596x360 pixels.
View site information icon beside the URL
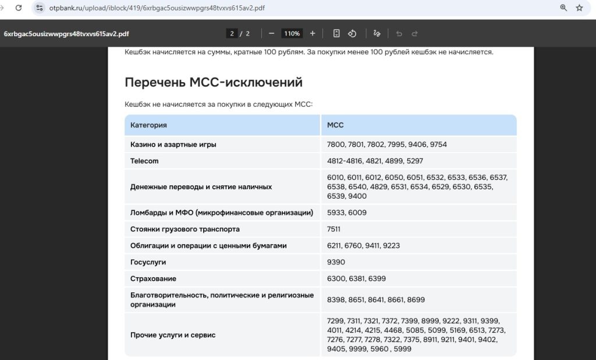[38, 8]
